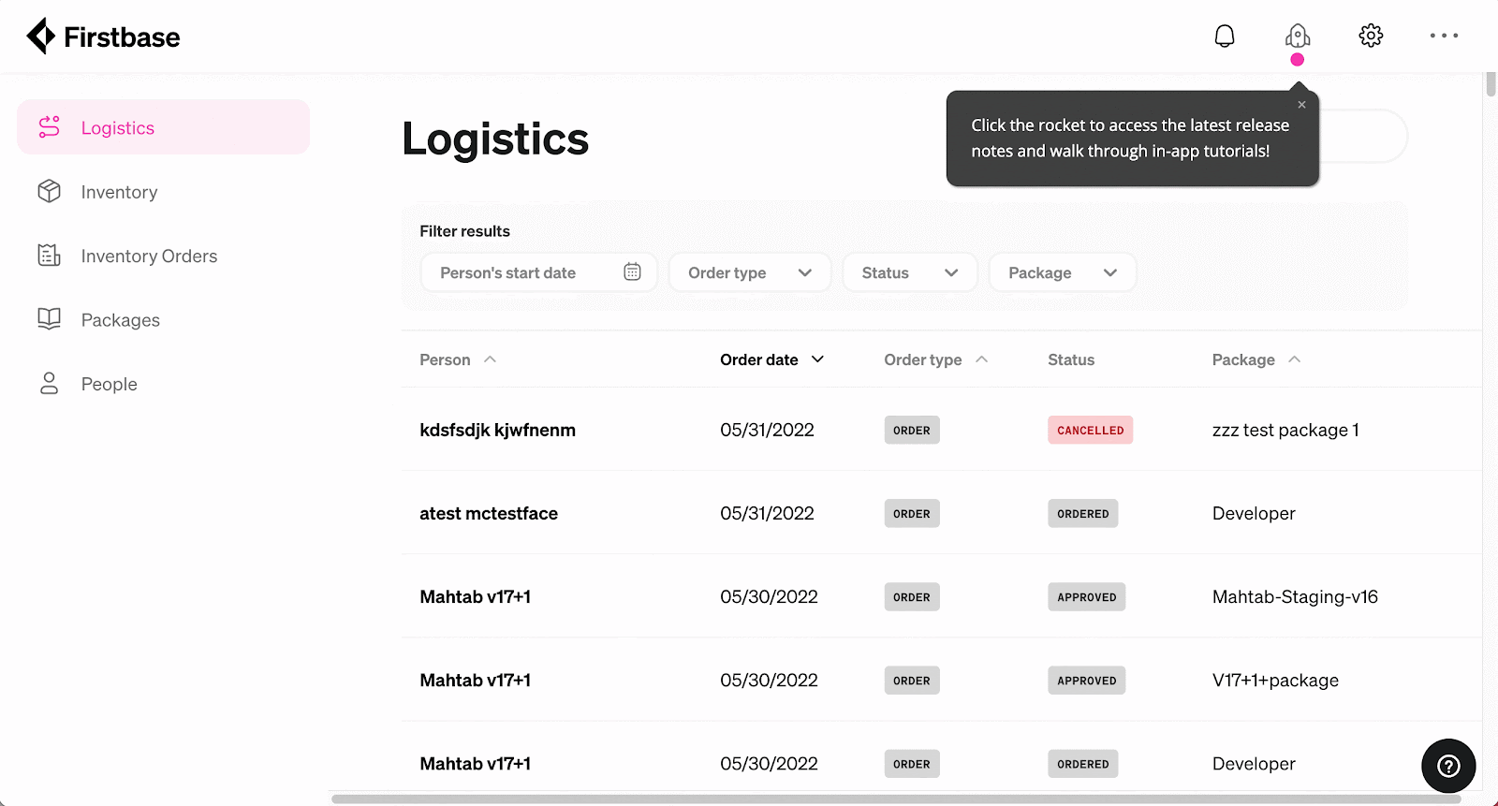Go to Logistics section
1498x806 pixels.
[x=163, y=127]
